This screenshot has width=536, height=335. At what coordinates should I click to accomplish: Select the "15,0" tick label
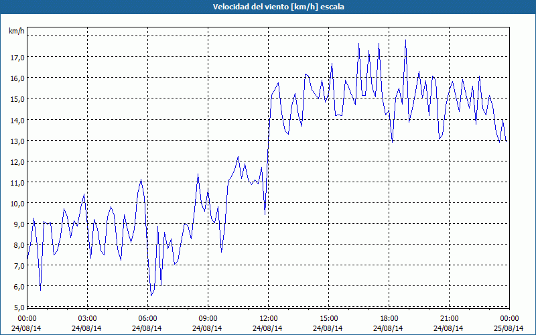(x=17, y=99)
